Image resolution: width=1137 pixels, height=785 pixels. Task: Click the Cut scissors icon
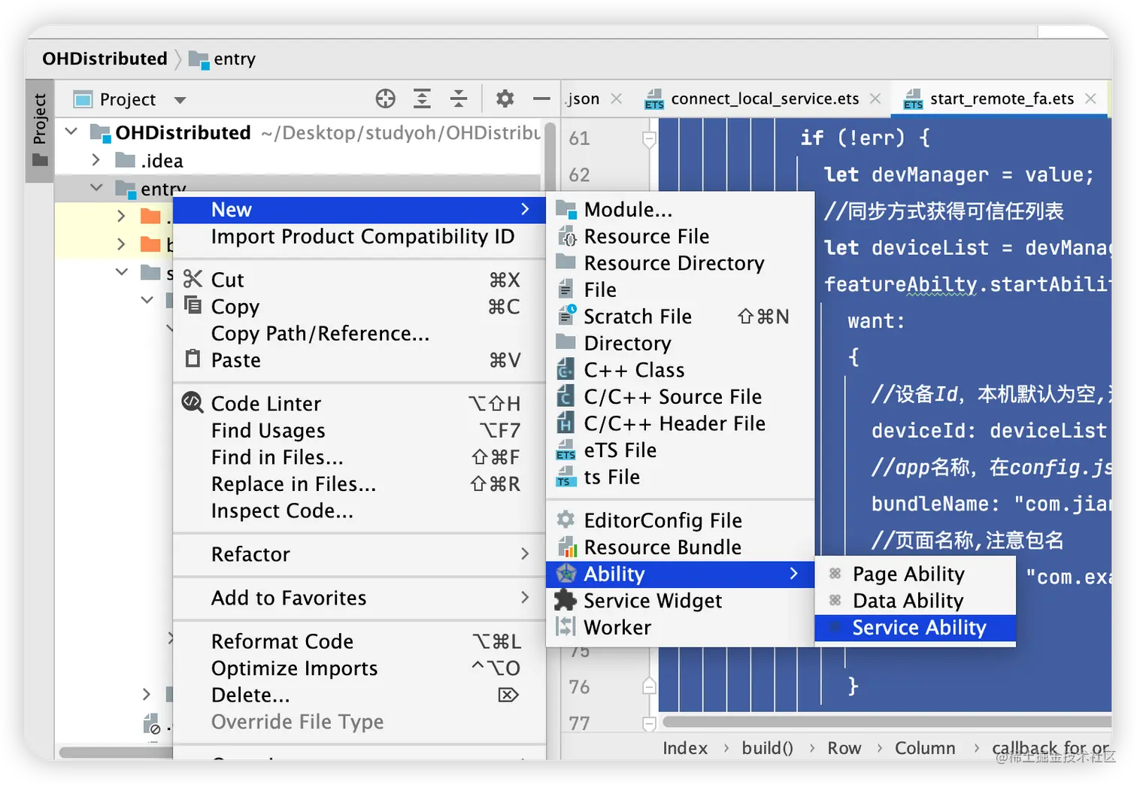point(193,279)
